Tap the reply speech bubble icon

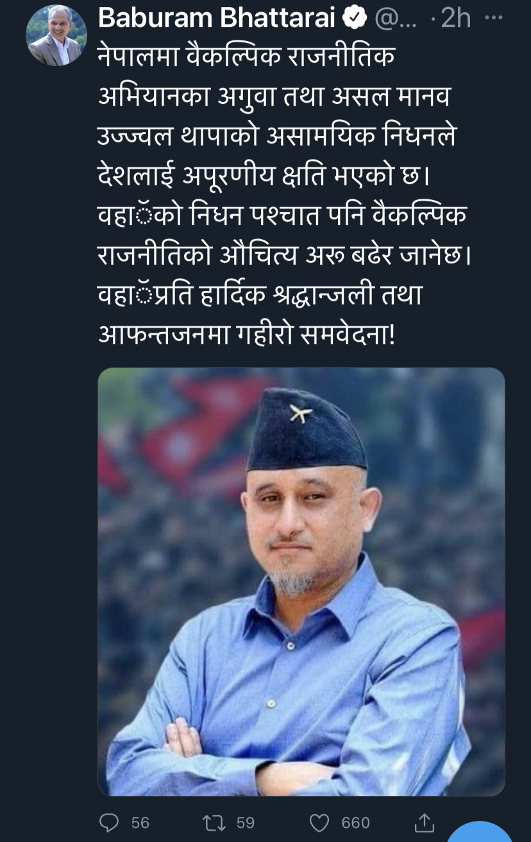[x=110, y=822]
